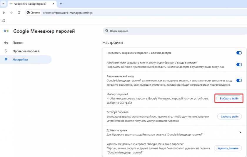247x157 pixels.
Task: Open the 'Пароли' sidebar section
Action: (18, 43)
